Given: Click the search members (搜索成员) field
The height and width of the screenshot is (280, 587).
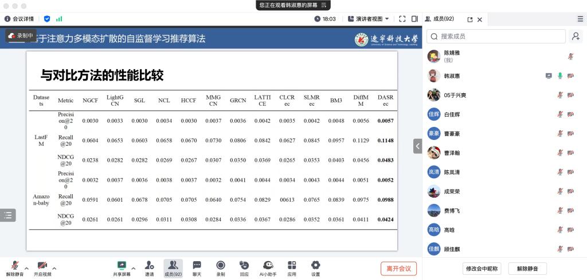Looking at the screenshot, I should tap(496, 37).
